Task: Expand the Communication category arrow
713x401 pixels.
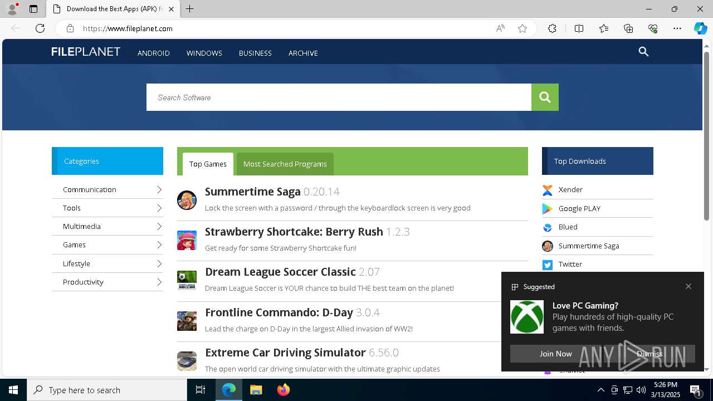Action: point(159,190)
